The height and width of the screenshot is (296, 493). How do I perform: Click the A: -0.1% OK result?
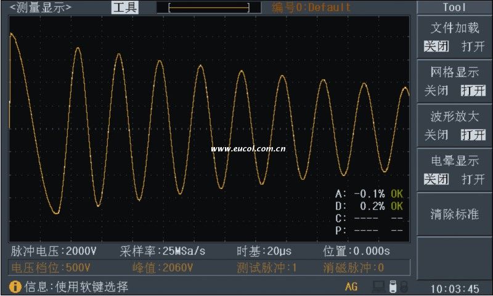pyautogui.click(x=369, y=194)
